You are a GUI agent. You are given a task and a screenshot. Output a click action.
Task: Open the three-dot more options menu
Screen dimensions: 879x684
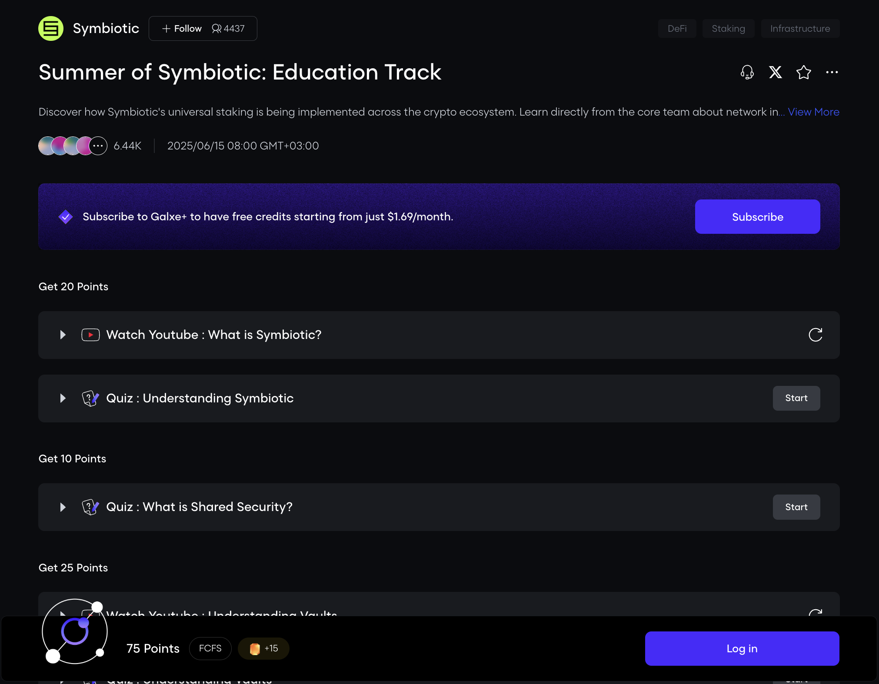832,72
